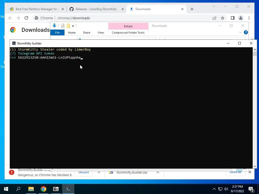Switch to Releases LimerBoy/StormKitty tab
This screenshot has height=194, width=259.
point(97,9)
